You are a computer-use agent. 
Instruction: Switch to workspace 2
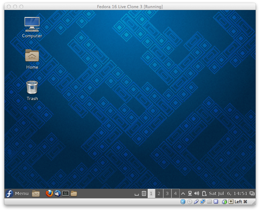pyautogui.click(x=159, y=193)
